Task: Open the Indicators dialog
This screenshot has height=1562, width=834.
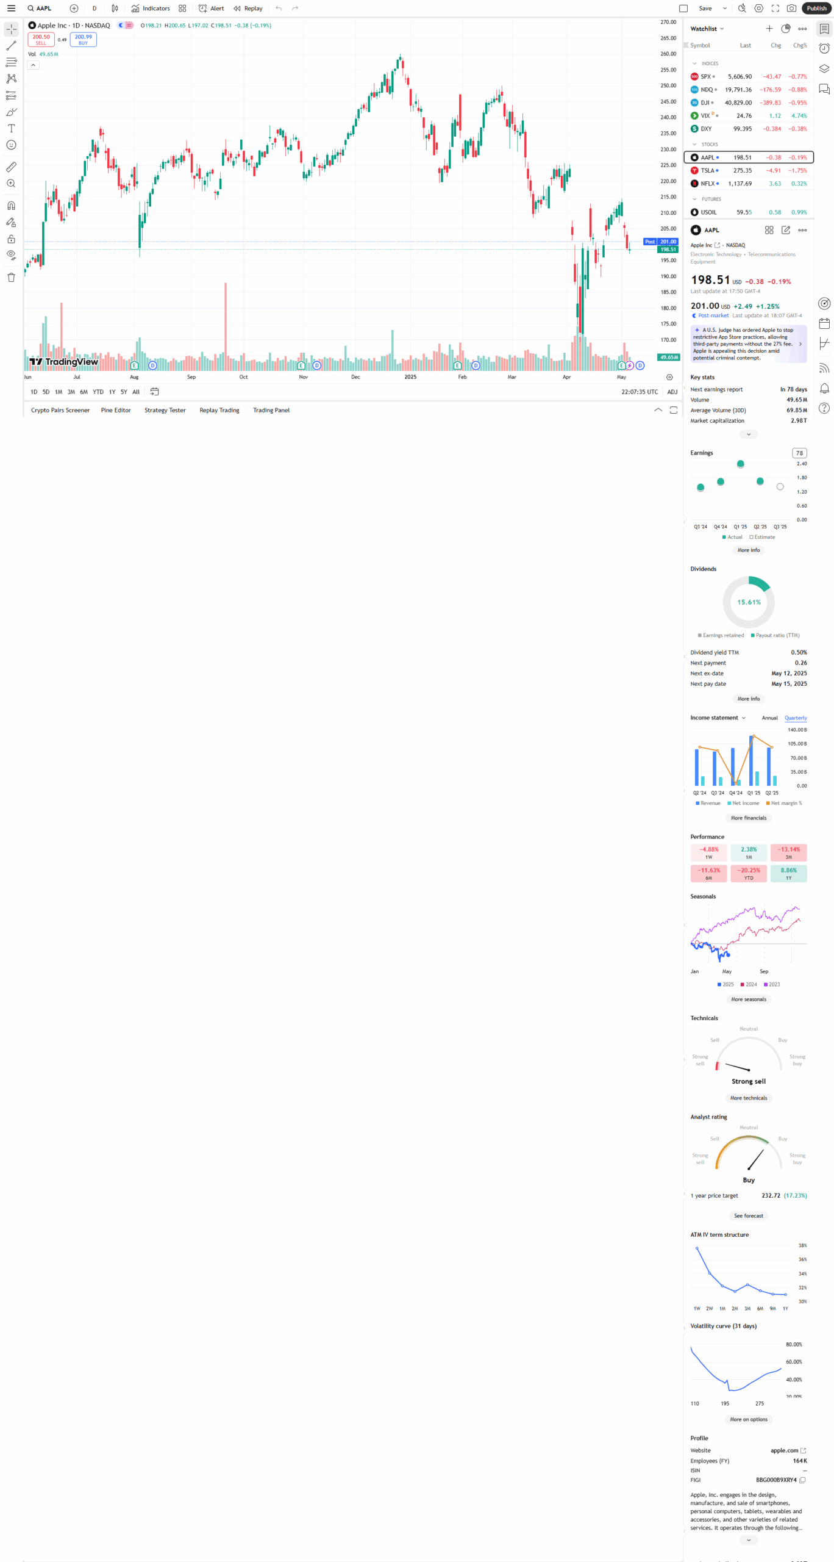Action: [151, 9]
